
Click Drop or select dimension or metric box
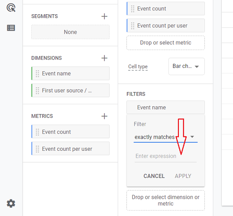[x=165, y=200]
